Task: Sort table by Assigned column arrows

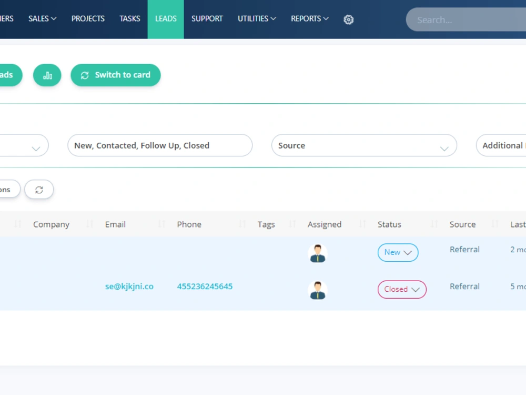Action: click(x=362, y=224)
